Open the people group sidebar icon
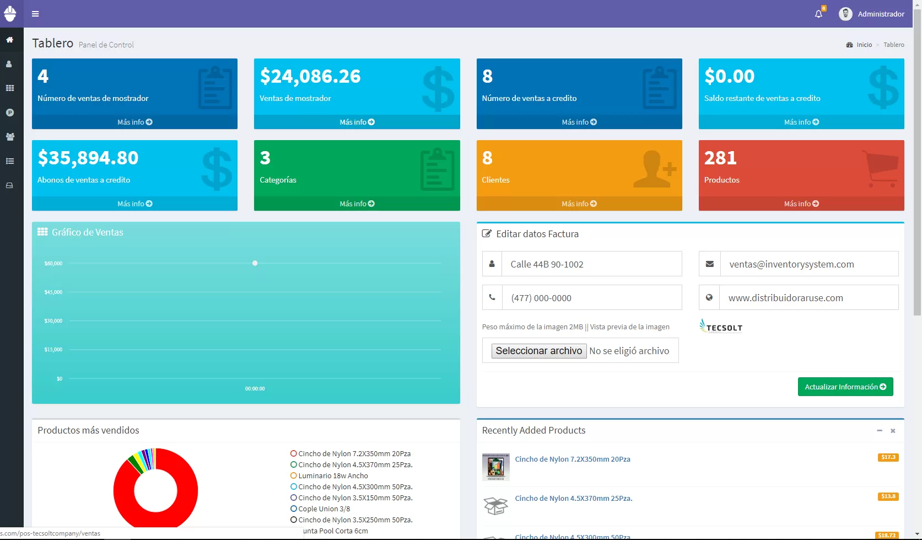922x540 pixels. click(9, 137)
